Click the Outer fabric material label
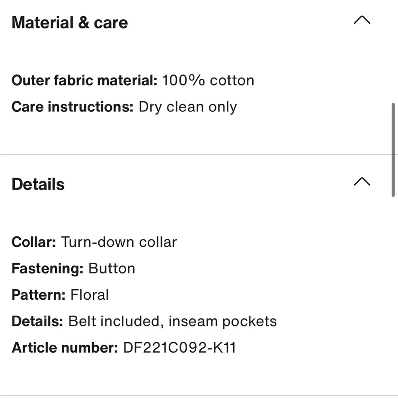 coord(84,80)
